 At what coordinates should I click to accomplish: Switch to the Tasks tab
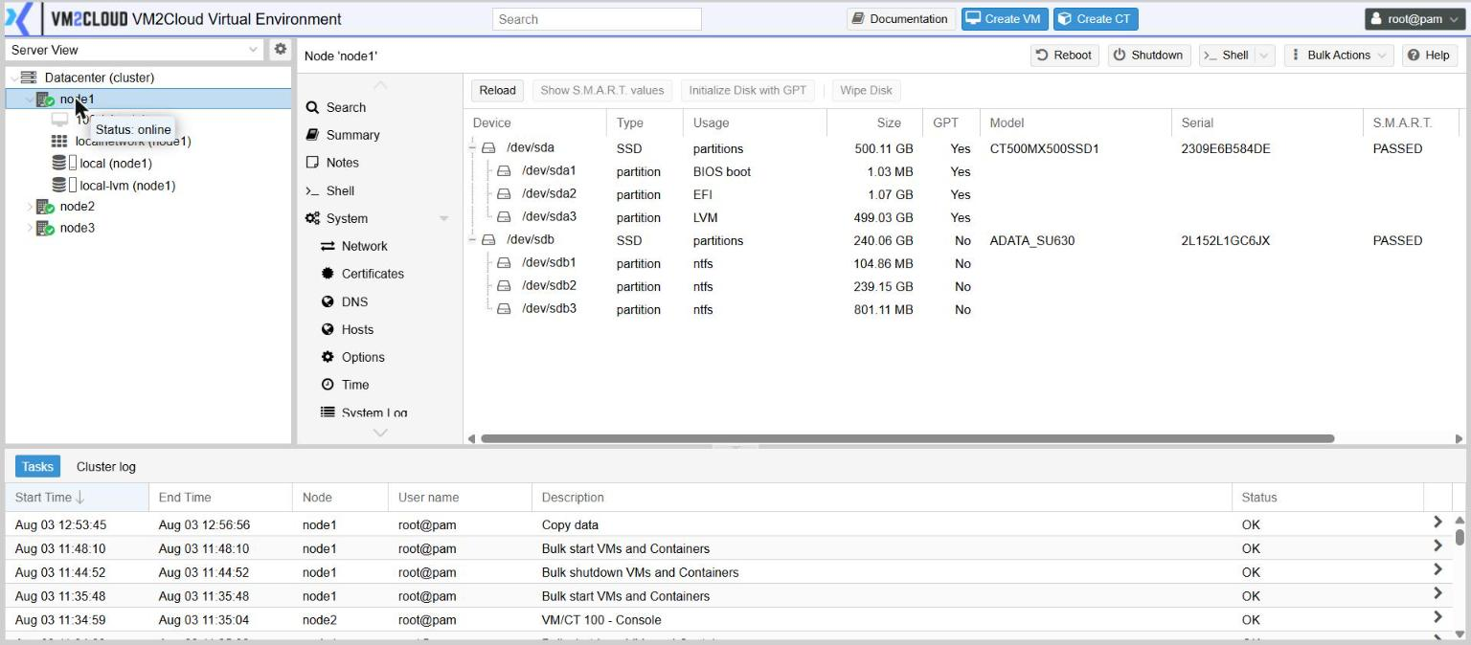pyautogui.click(x=37, y=467)
